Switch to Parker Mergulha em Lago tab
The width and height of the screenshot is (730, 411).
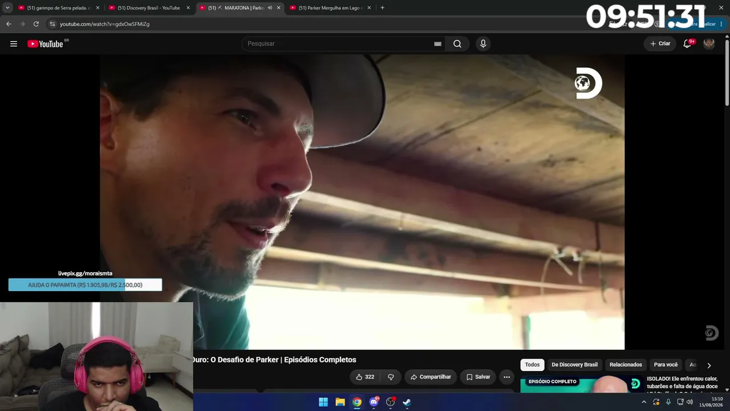(x=331, y=8)
